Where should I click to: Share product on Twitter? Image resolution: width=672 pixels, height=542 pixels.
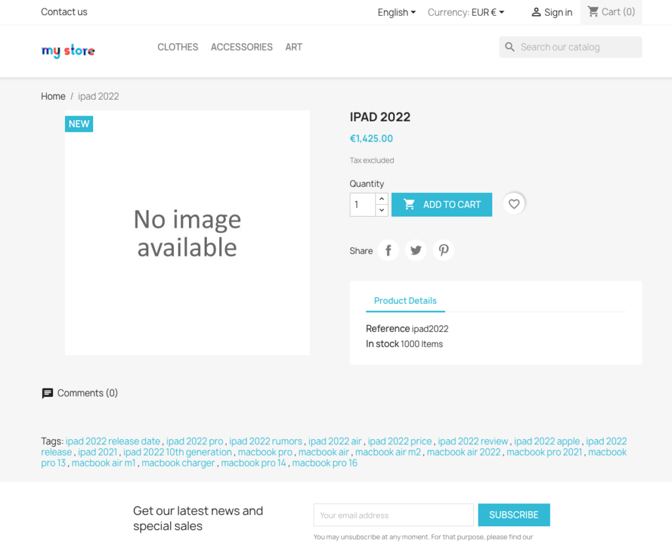(x=415, y=250)
